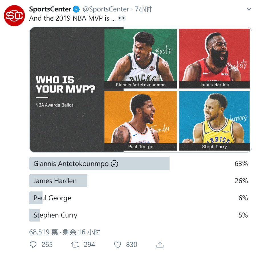Click the checkmark beside Giannis Antetokounmpo option
Screen dimensions: 256x255
pyautogui.click(x=114, y=164)
